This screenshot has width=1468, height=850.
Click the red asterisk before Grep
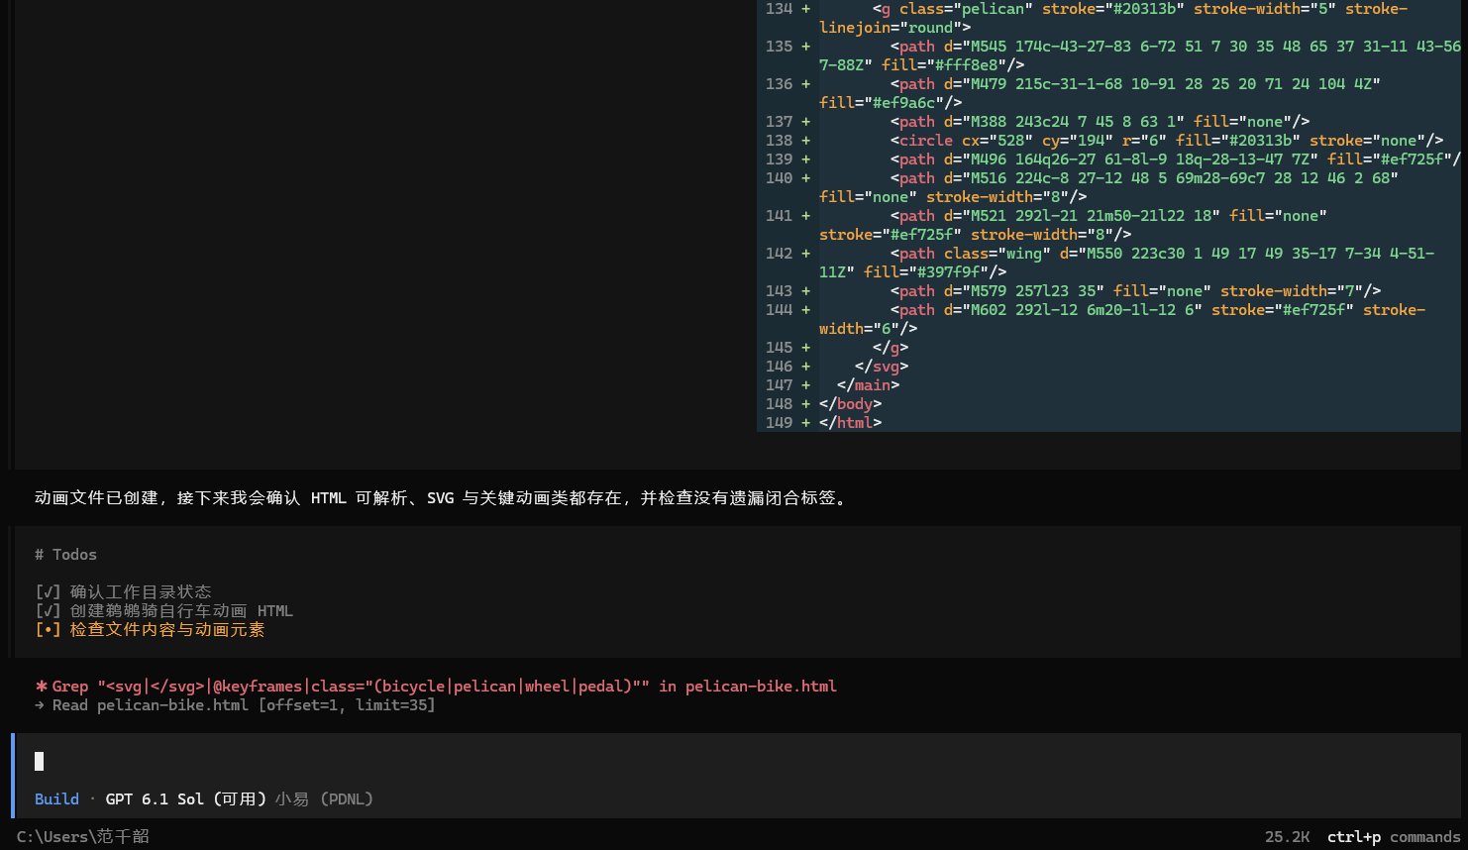click(42, 686)
